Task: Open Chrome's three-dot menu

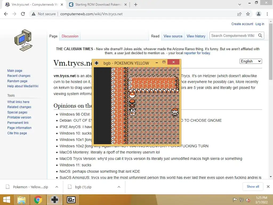Action: coord(267,14)
